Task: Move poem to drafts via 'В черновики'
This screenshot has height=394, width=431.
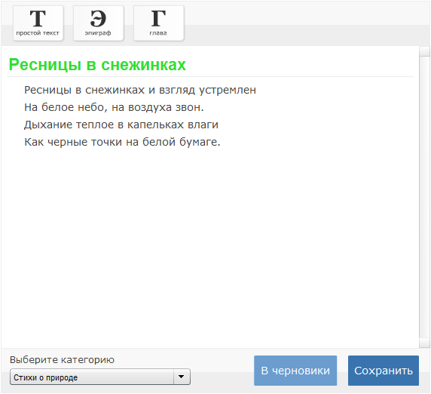Action: [295, 371]
